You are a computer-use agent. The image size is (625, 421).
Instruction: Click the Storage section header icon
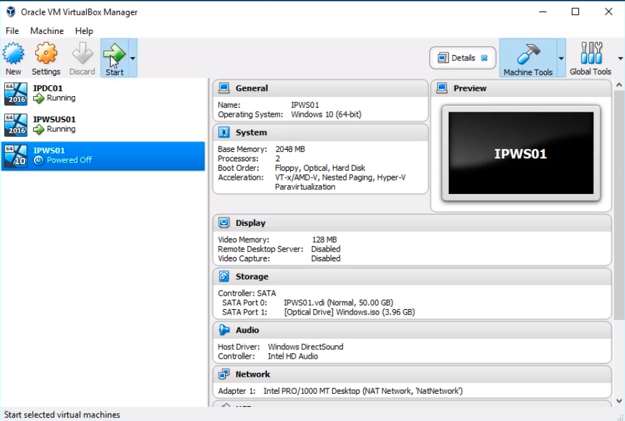tap(224, 277)
